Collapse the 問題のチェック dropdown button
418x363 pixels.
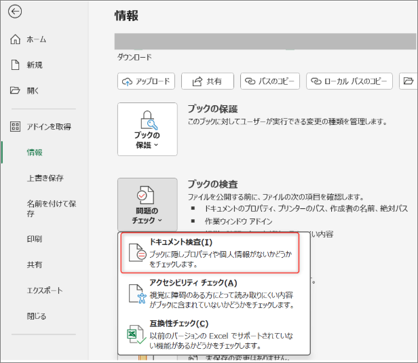coord(147,204)
